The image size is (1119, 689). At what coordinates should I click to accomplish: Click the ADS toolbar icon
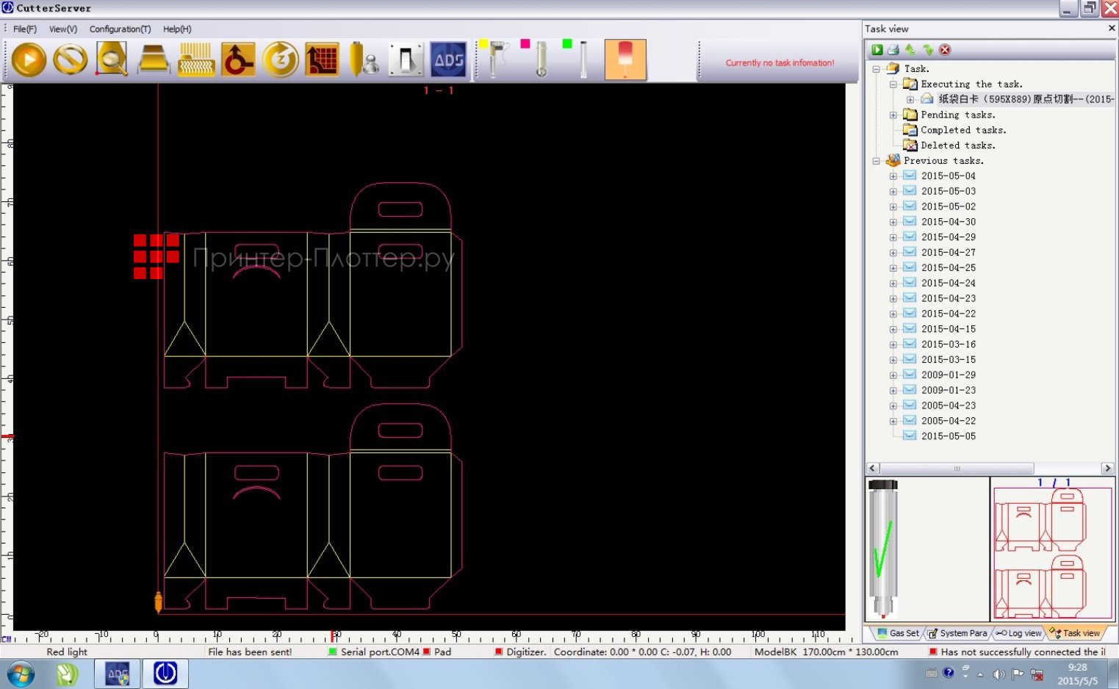tap(448, 59)
